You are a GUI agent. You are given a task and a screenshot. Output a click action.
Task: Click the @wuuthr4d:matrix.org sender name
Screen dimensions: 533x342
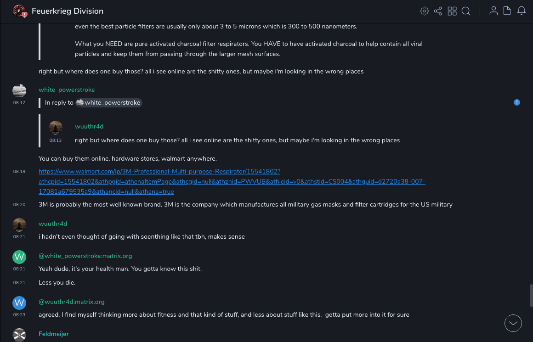(72, 302)
